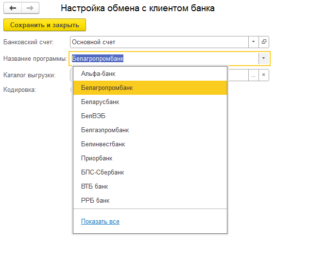The width and height of the screenshot is (327, 261).
Task: Select ВТБ банк option
Action: (x=150, y=186)
